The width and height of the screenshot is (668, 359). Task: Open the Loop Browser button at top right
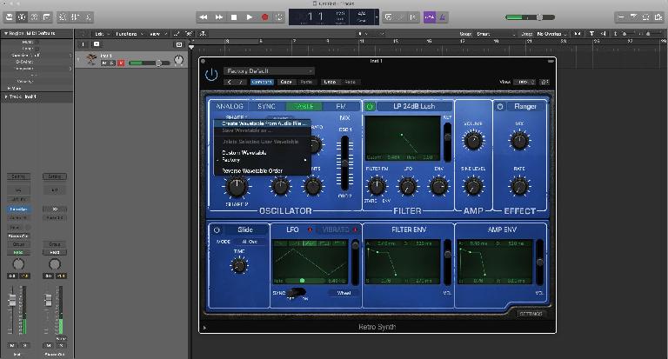[646, 17]
